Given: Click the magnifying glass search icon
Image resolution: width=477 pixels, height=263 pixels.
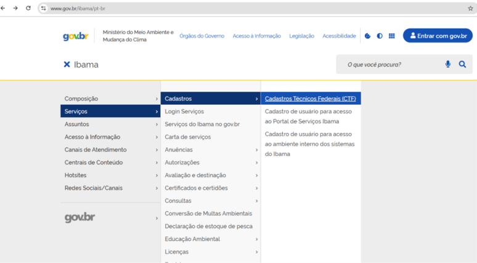Looking at the screenshot, I should tap(462, 64).
